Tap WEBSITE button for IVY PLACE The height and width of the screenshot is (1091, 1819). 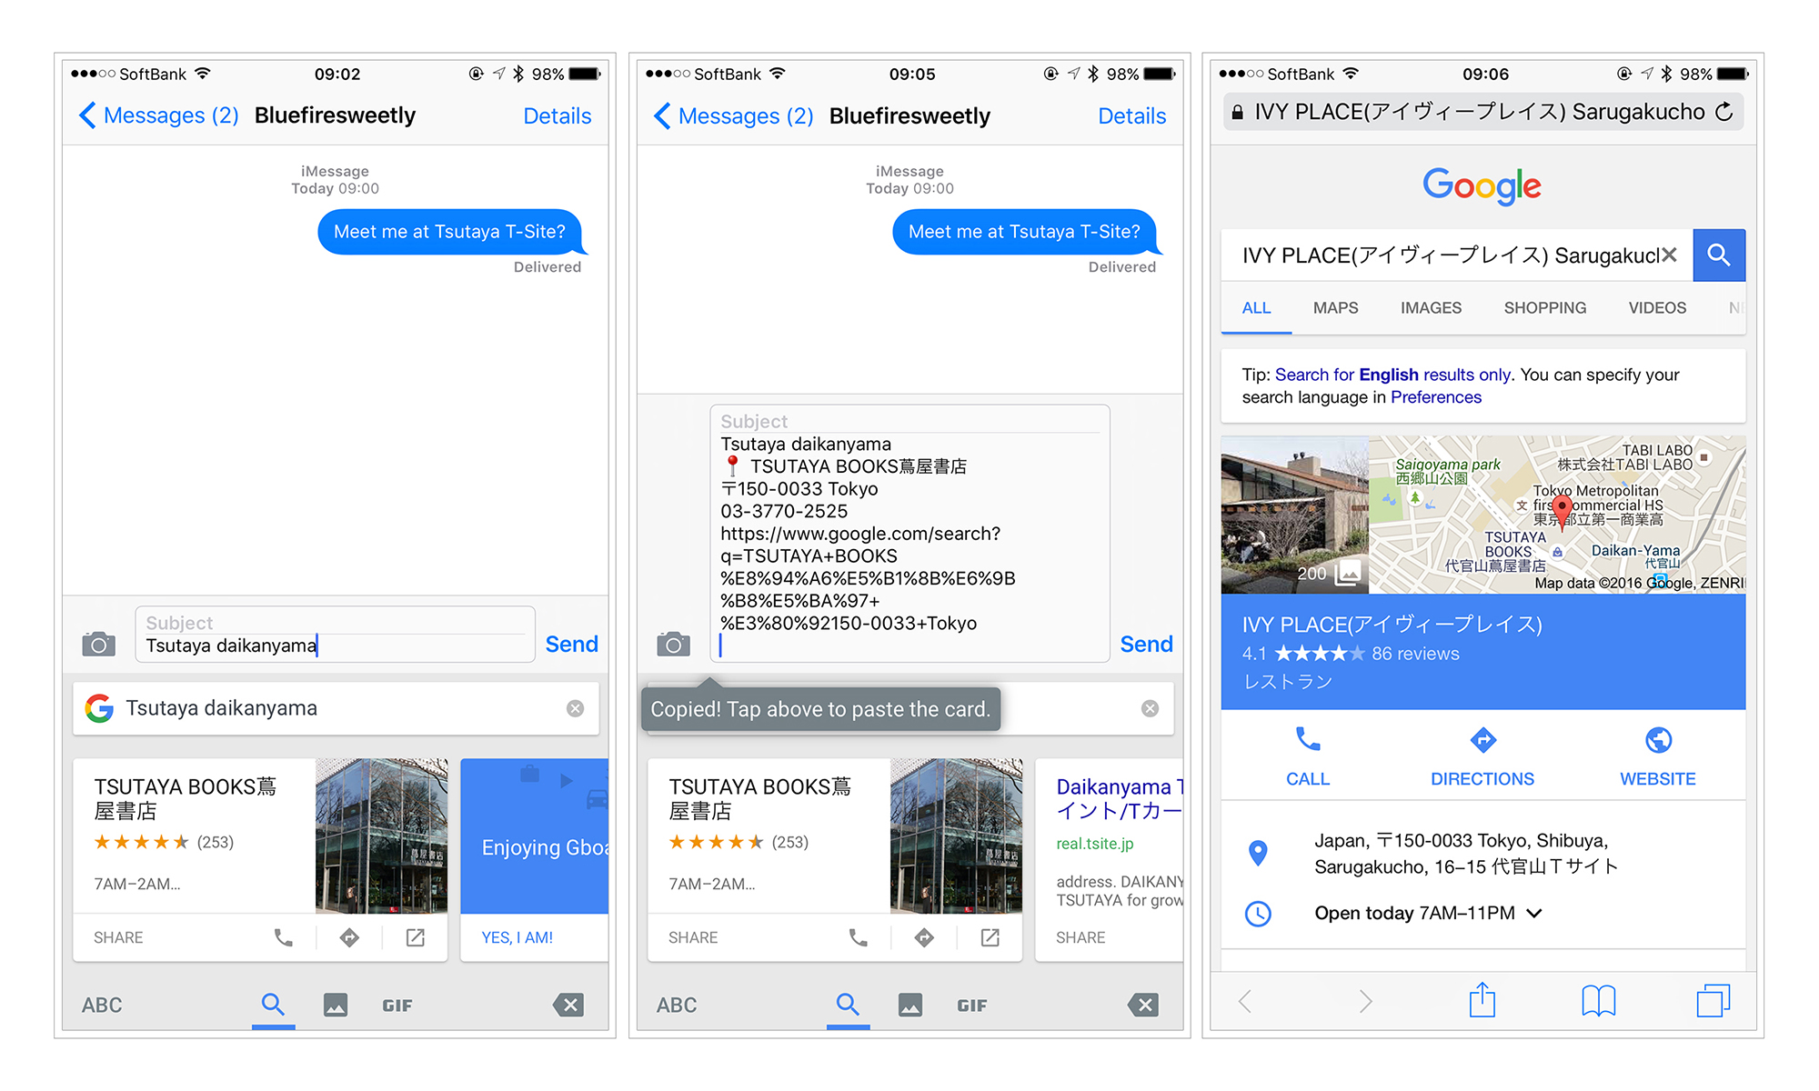point(1658,756)
